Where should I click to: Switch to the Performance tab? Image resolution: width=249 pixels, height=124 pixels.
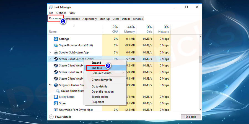click(x=72, y=19)
